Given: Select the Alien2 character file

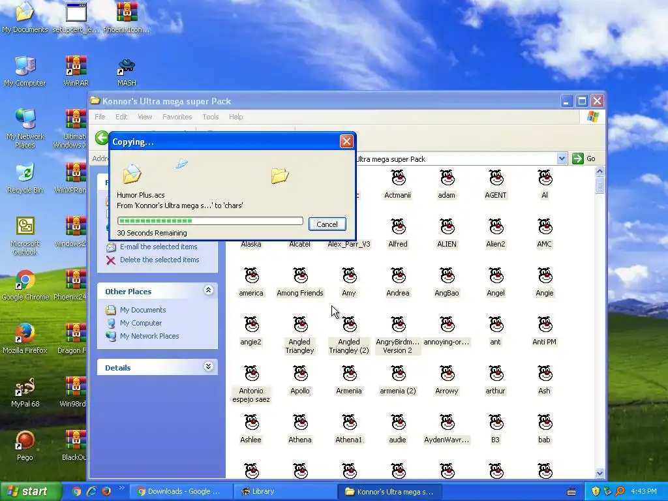Looking at the screenshot, I should (496, 234).
